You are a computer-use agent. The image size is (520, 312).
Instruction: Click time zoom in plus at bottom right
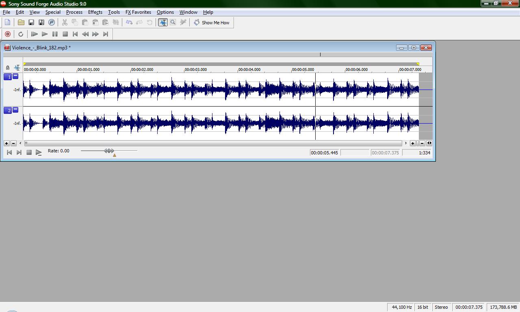pos(413,143)
